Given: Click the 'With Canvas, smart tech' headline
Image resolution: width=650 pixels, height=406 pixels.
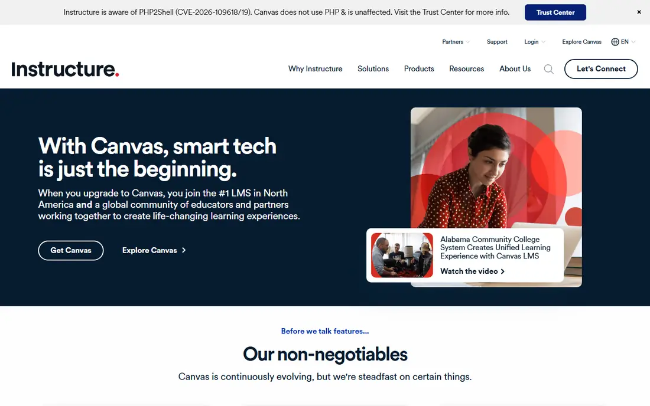Looking at the screenshot, I should 157,158.
